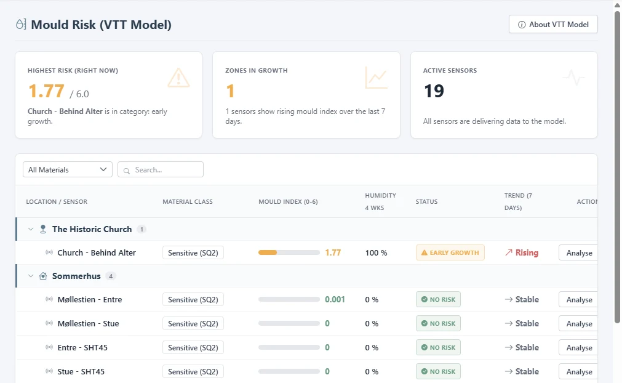Click mould index bar for Stue - SHT45
Image resolution: width=622 pixels, height=383 pixels.
(x=289, y=371)
